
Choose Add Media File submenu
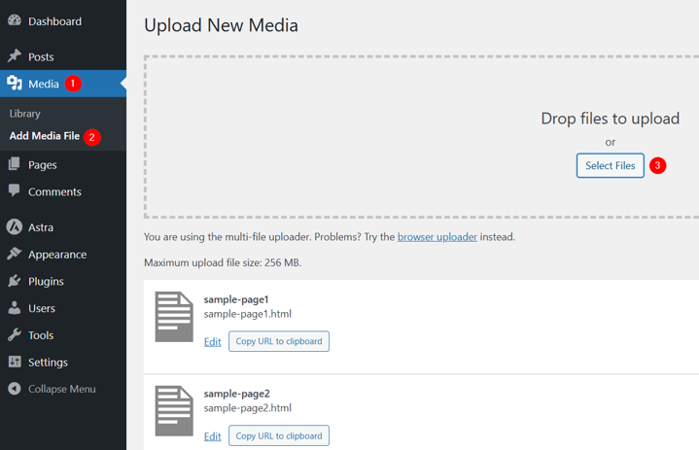click(45, 136)
